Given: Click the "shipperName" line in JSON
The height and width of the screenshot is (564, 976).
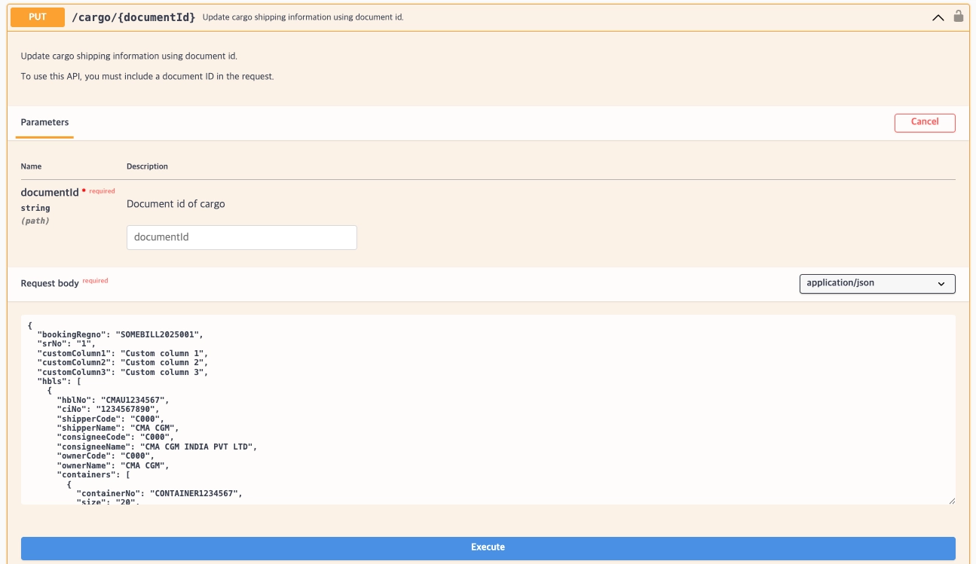Looking at the screenshot, I should click(x=118, y=428).
